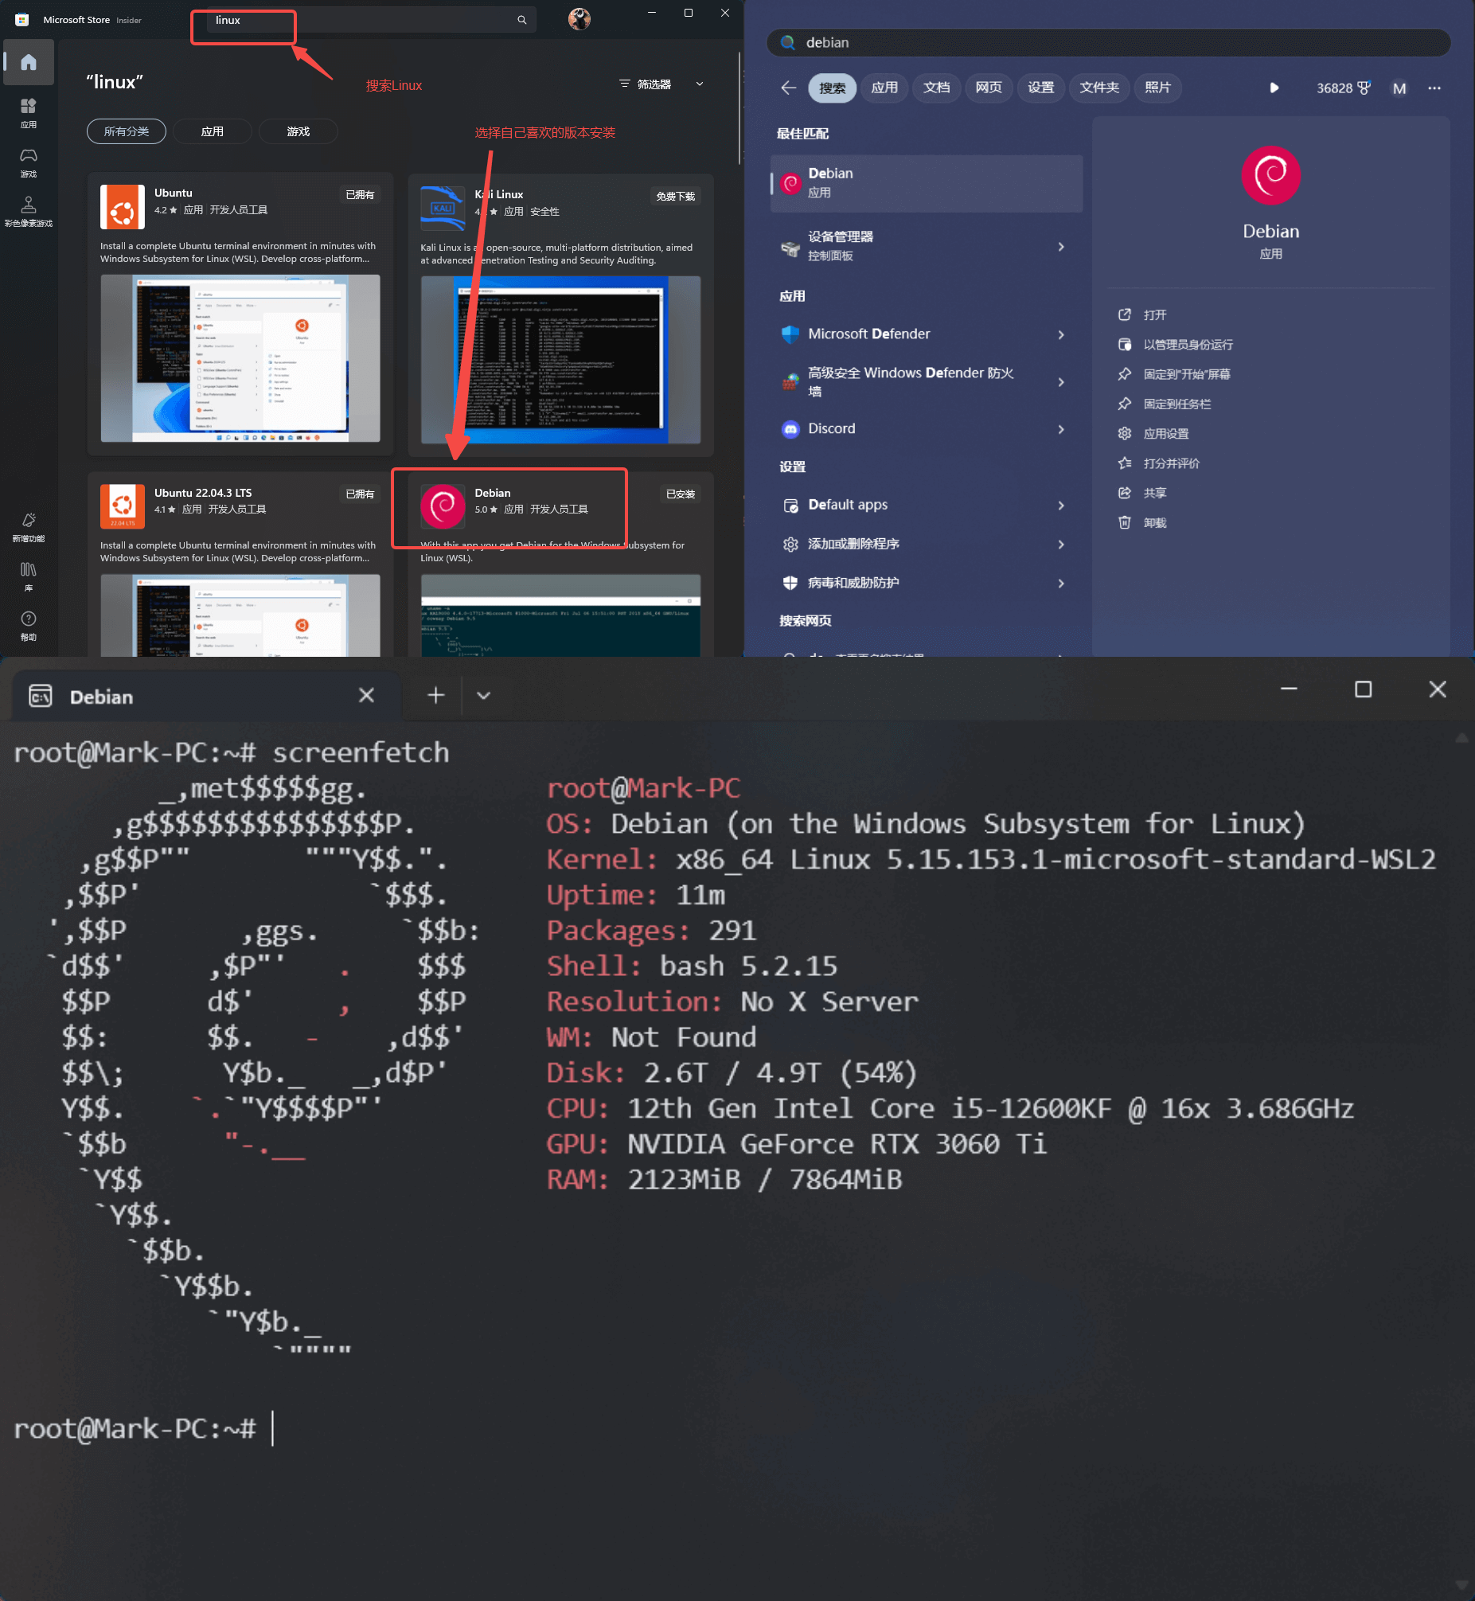Select the Games filter chip in Store
This screenshot has width=1475, height=1601.
tap(298, 131)
